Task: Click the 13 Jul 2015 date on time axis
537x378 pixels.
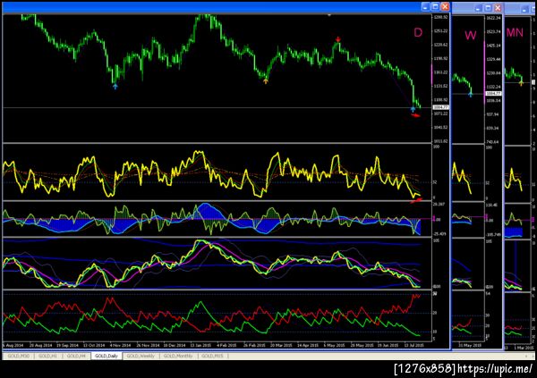Action: click(414, 345)
